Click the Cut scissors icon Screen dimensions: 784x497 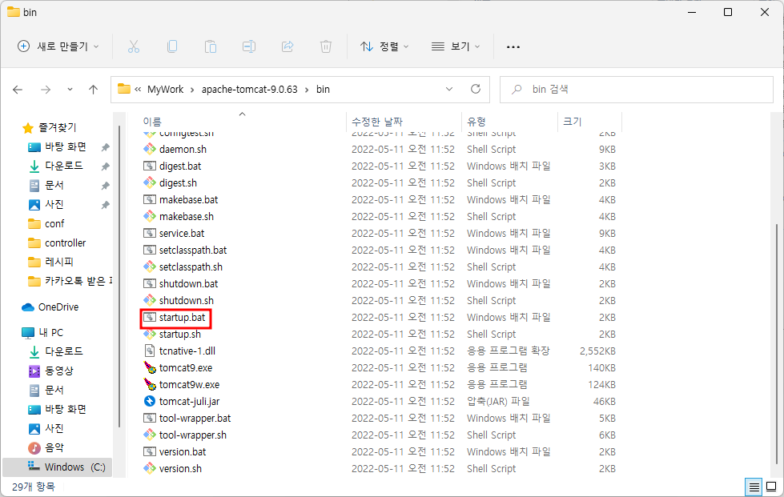tap(133, 46)
